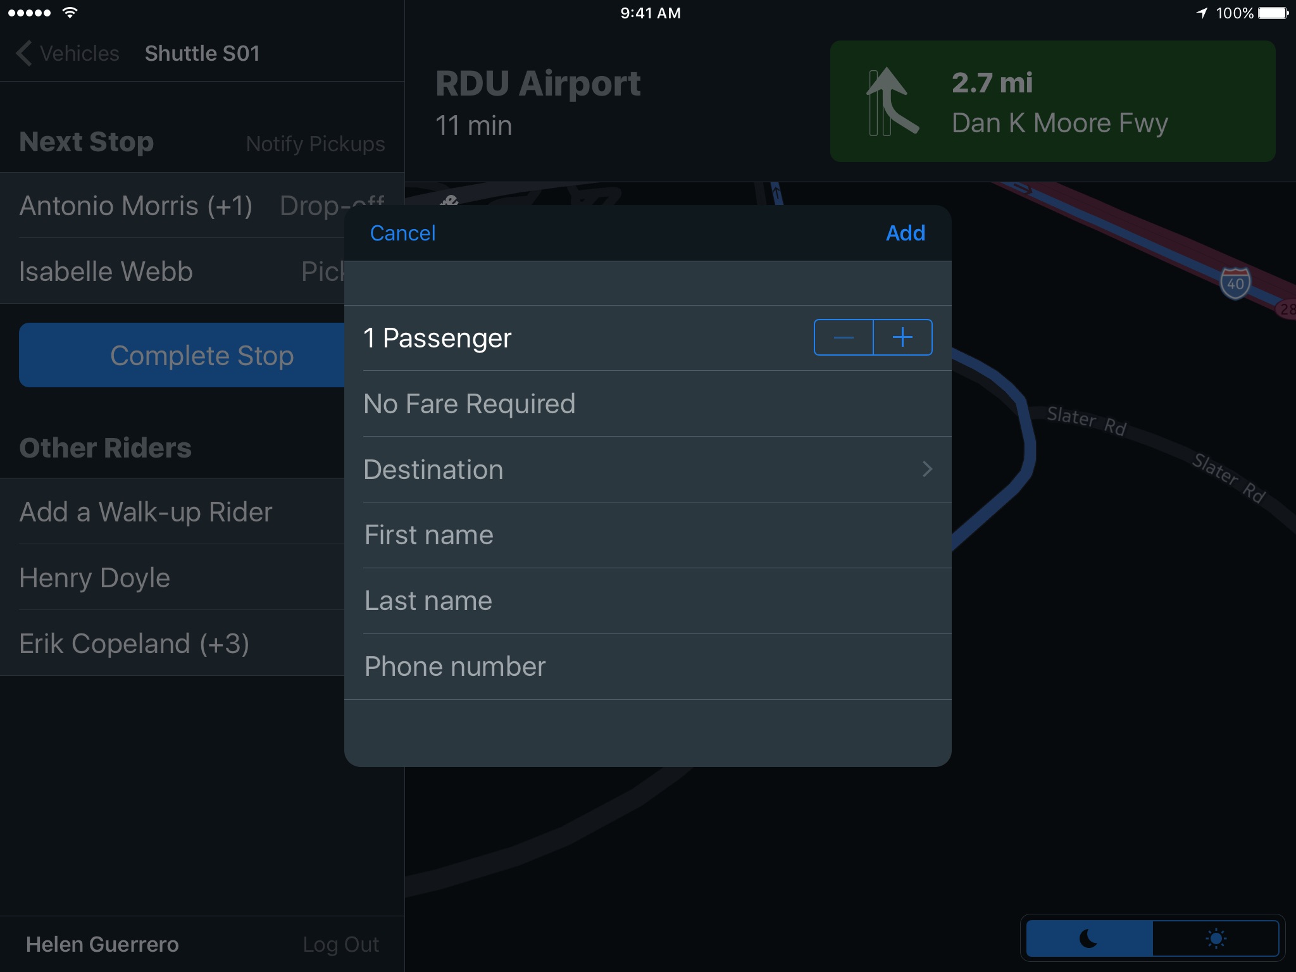Tap No Fare Required toggle option
The image size is (1296, 972).
pyautogui.click(x=647, y=403)
